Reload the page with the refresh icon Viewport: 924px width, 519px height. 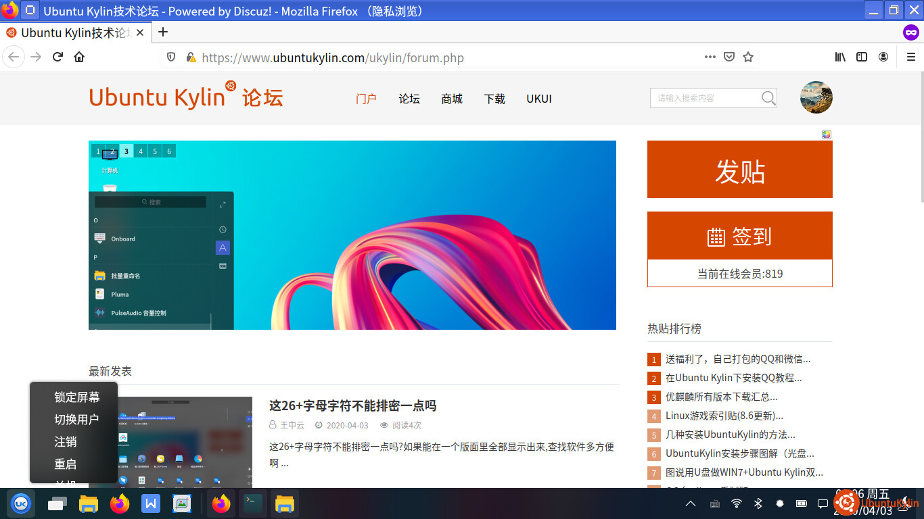coord(58,57)
